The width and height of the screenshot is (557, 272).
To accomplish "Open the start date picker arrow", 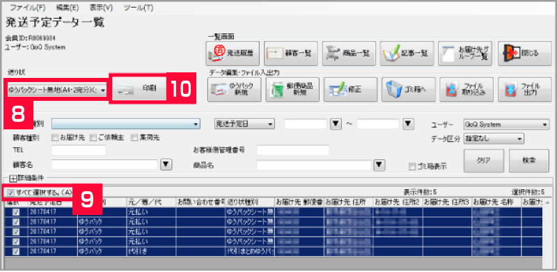I will point(336,125).
